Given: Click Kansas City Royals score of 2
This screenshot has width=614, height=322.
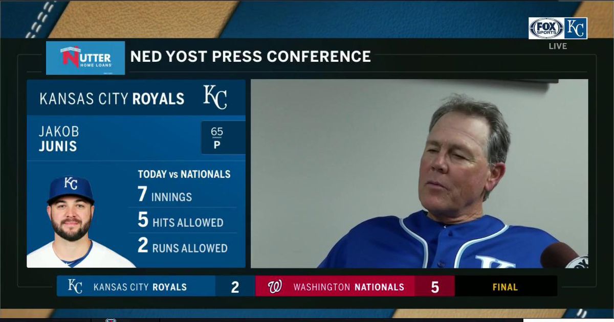Looking at the screenshot, I should pyautogui.click(x=235, y=287).
